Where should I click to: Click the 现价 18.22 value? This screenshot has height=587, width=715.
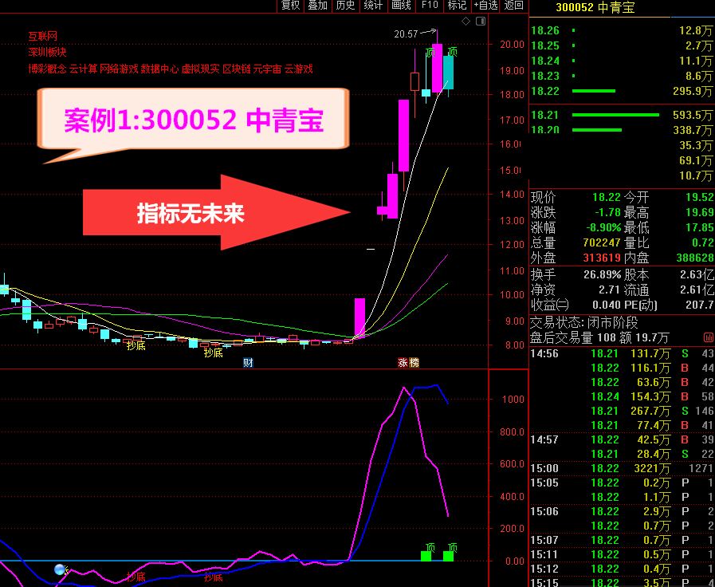pos(607,198)
